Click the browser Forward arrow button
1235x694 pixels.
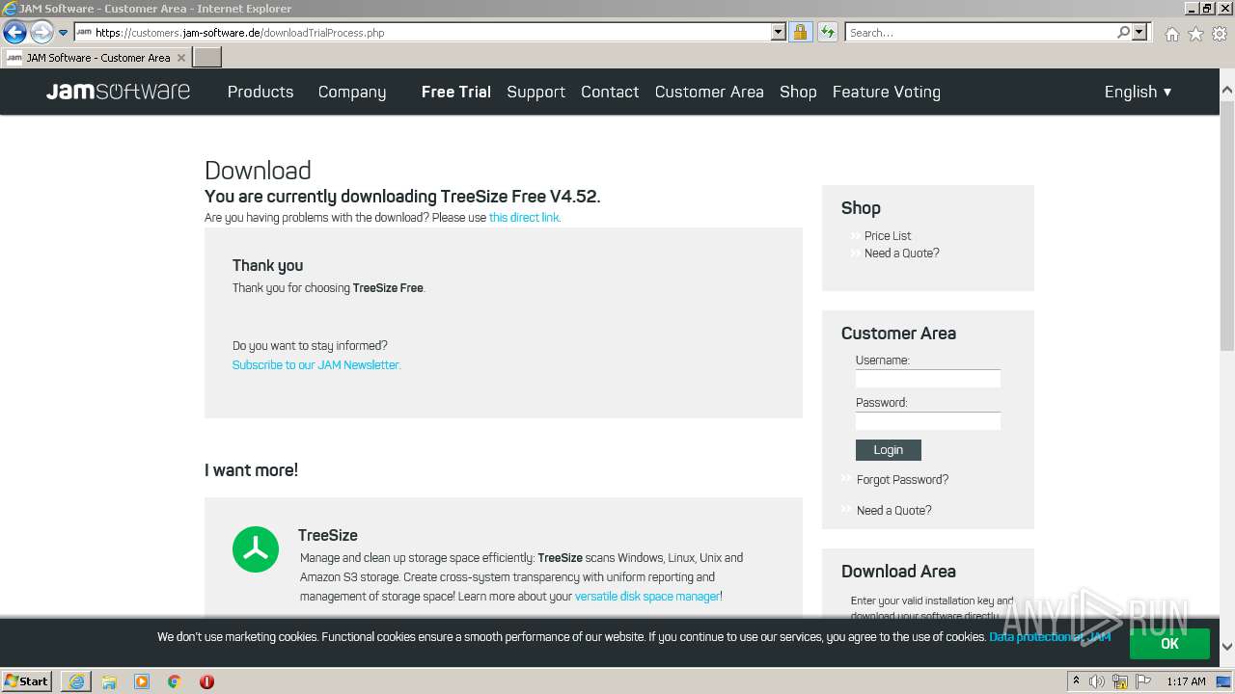[x=41, y=33]
